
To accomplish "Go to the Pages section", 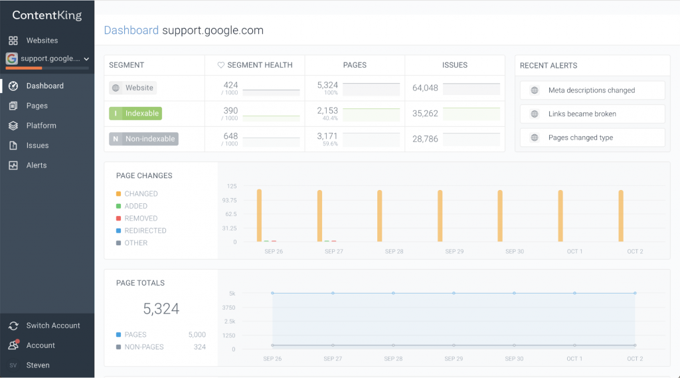I will [37, 106].
